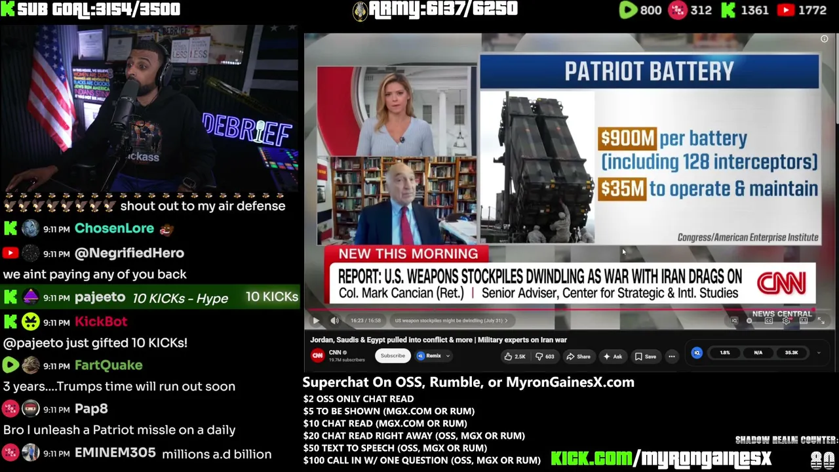
Task: Click the emblem icon beside ARMY counter
Action: [x=360, y=10]
